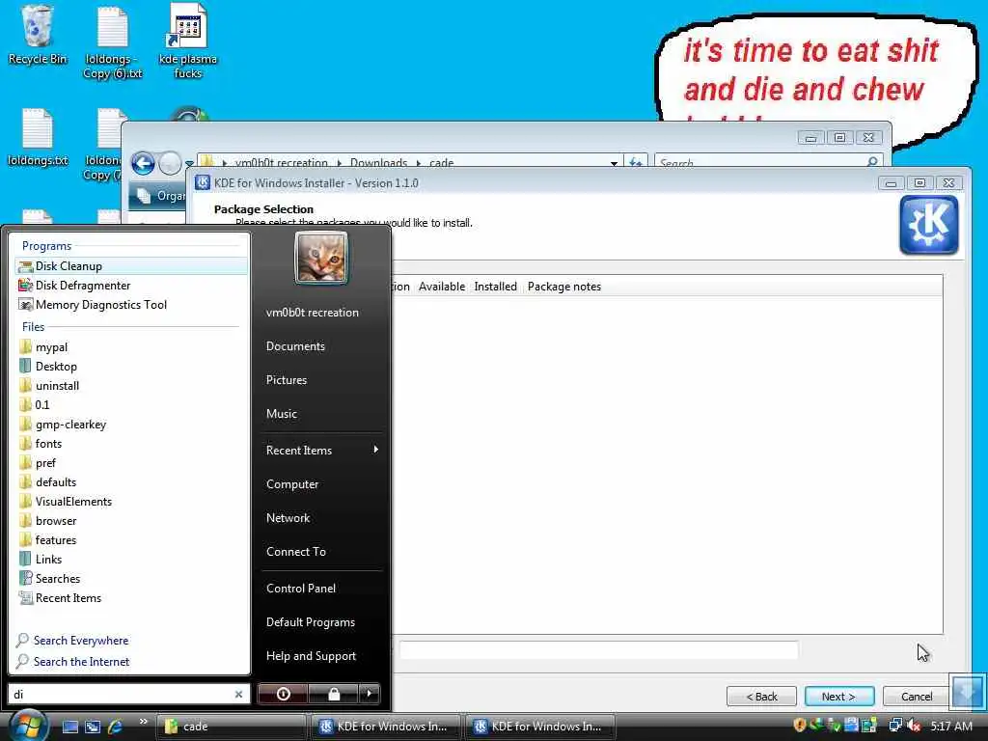Click Switch between windows quick launch icon

(93, 727)
